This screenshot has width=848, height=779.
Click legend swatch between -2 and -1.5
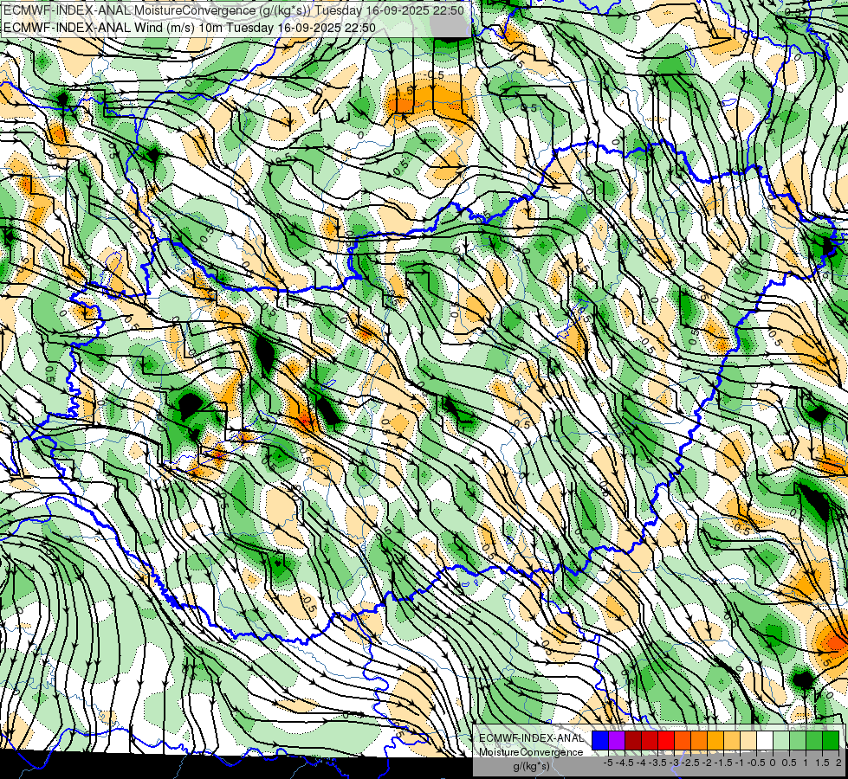(715, 741)
